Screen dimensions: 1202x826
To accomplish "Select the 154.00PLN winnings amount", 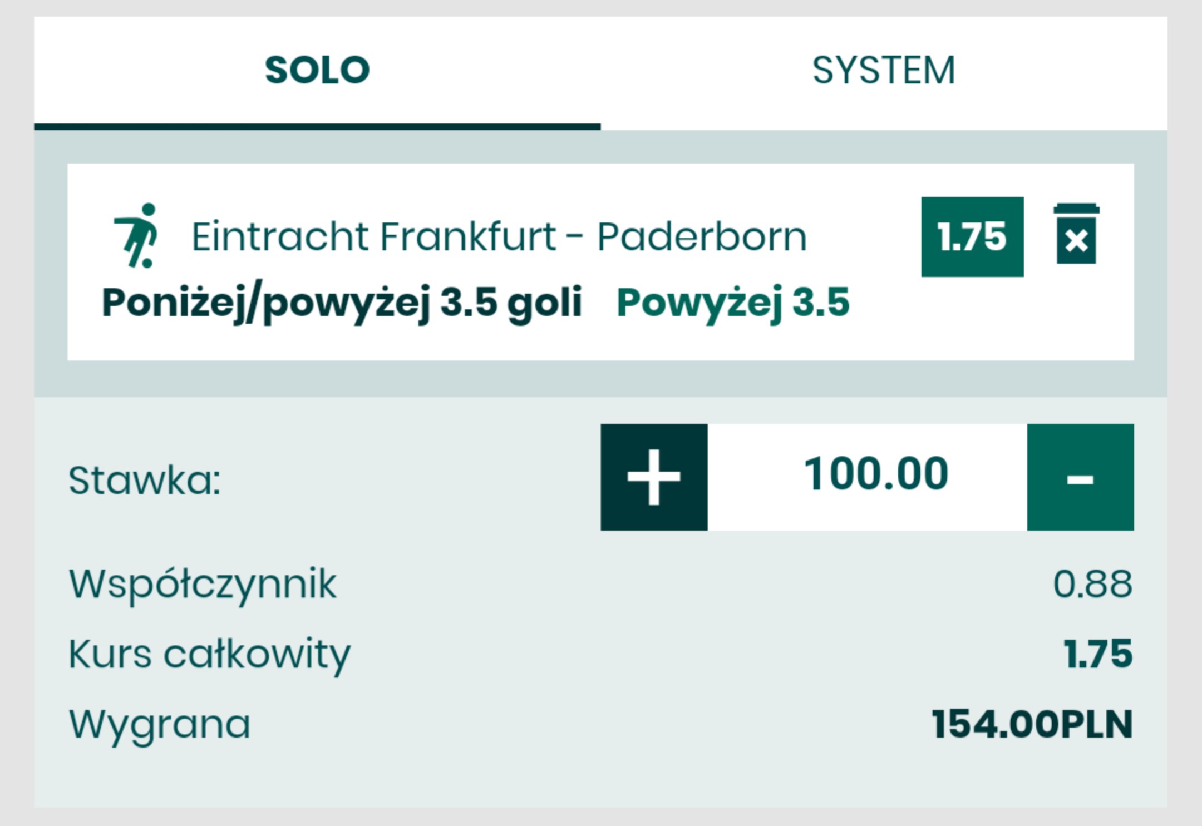I will [1032, 724].
